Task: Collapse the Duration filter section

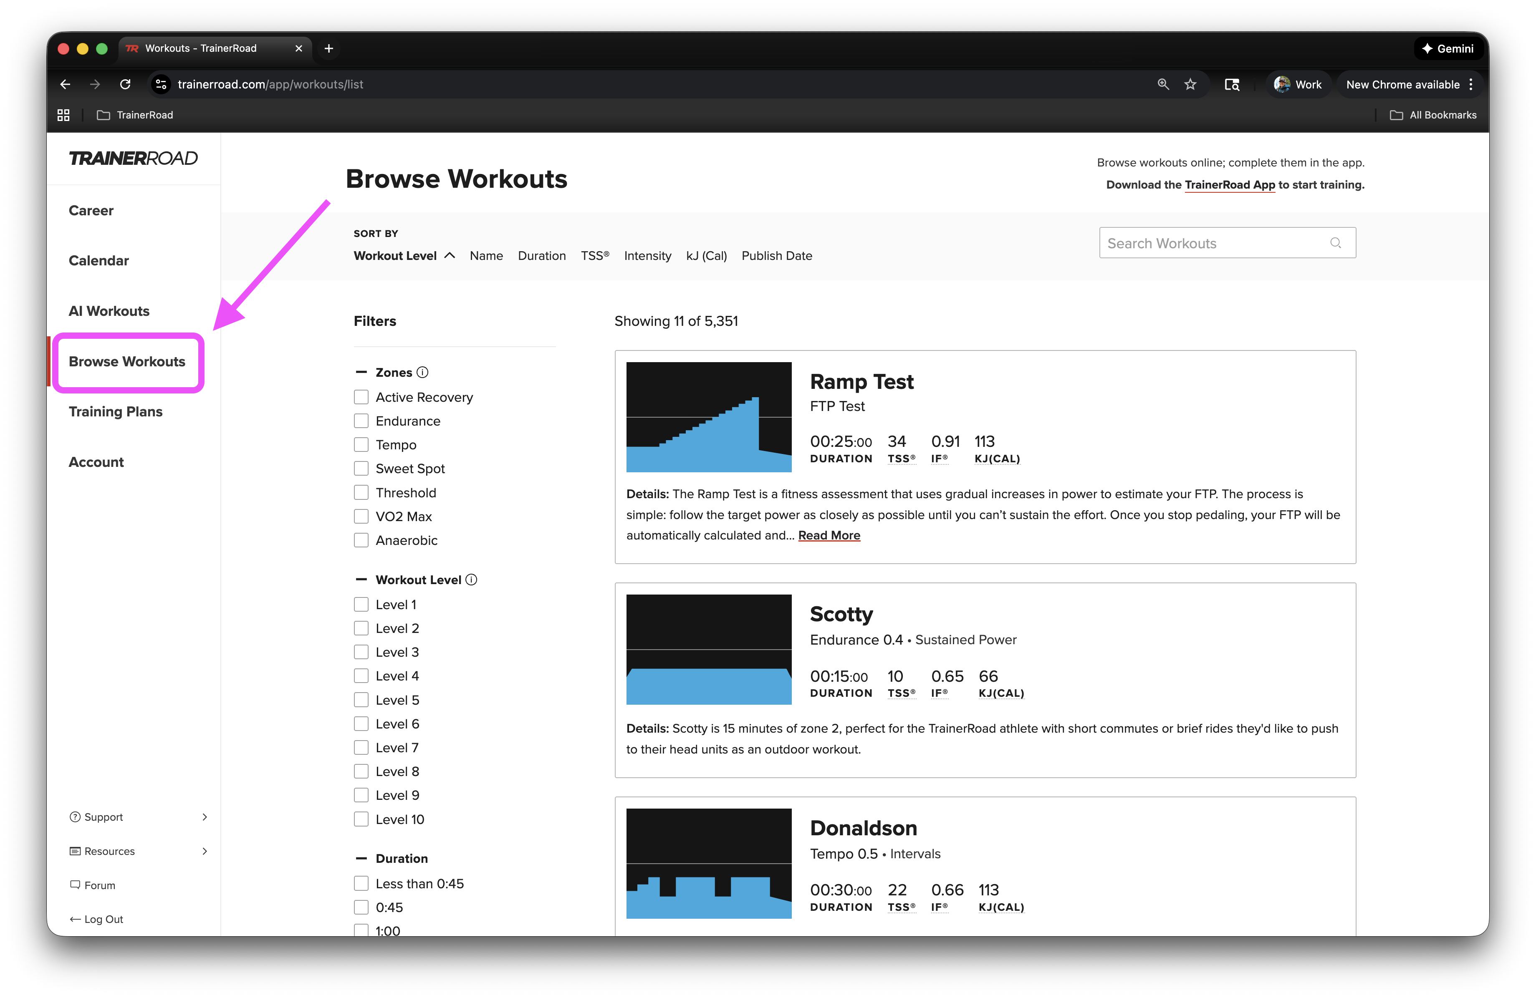Action: pos(361,858)
